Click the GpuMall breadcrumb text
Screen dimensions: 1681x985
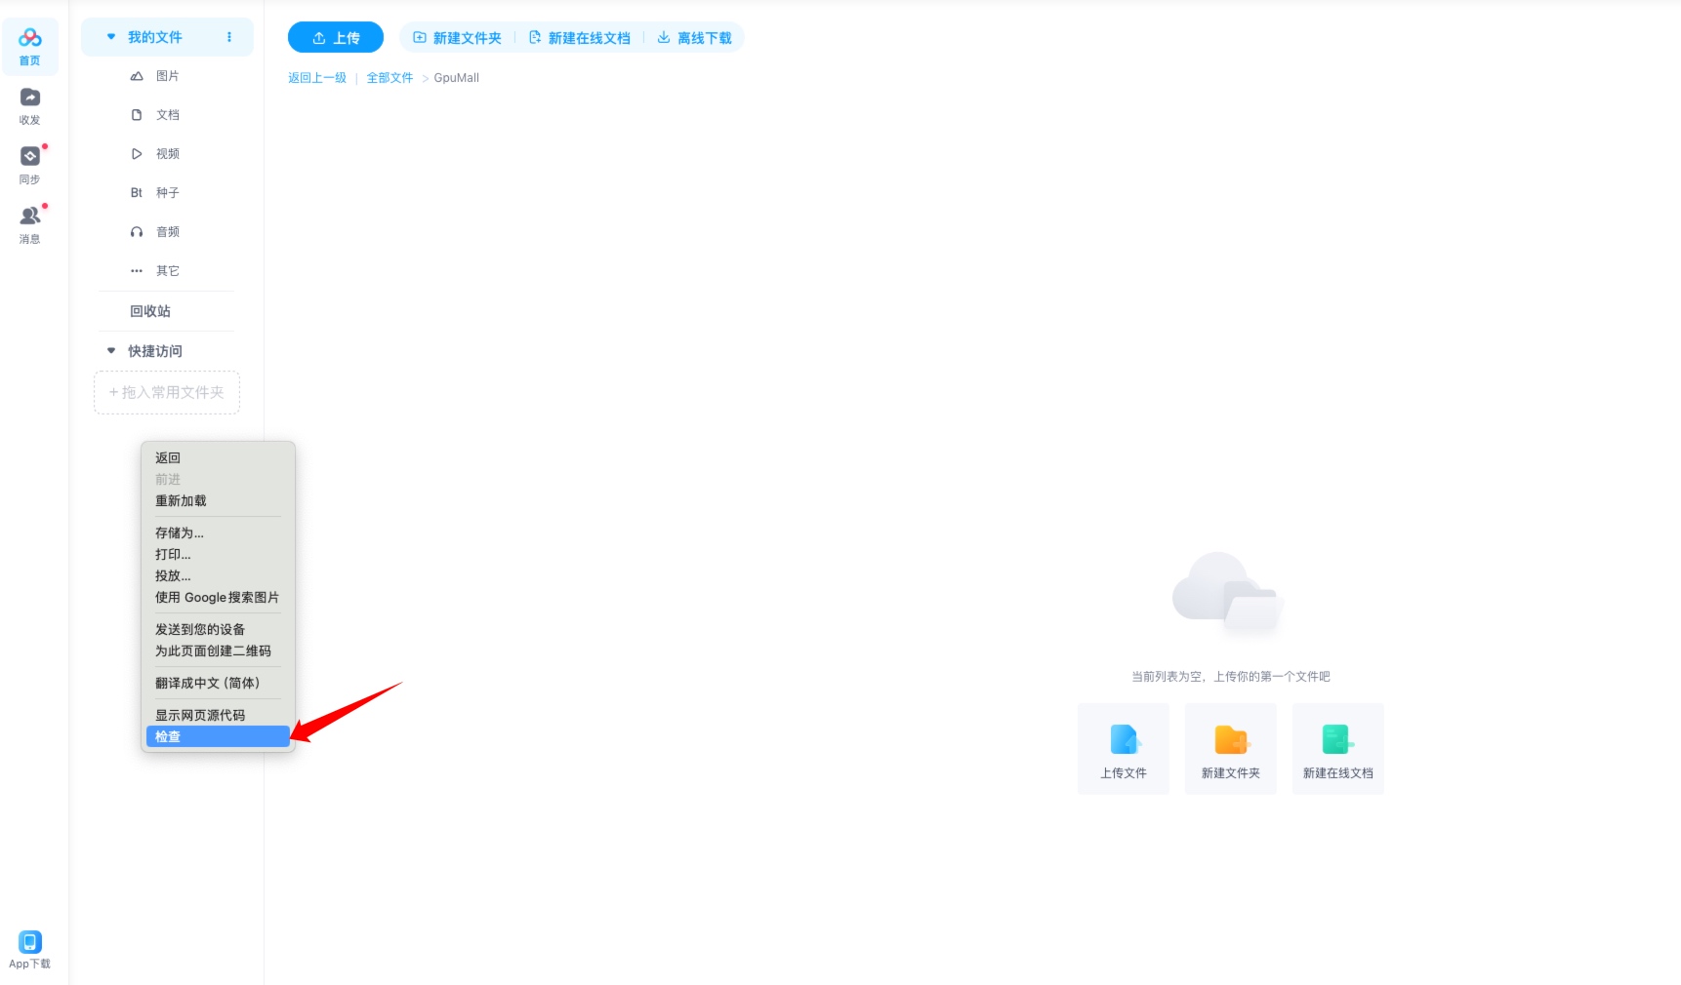click(456, 78)
